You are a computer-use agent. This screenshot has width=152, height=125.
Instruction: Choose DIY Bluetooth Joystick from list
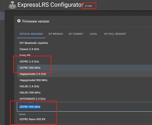pyautogui.click(x=84, y=43)
